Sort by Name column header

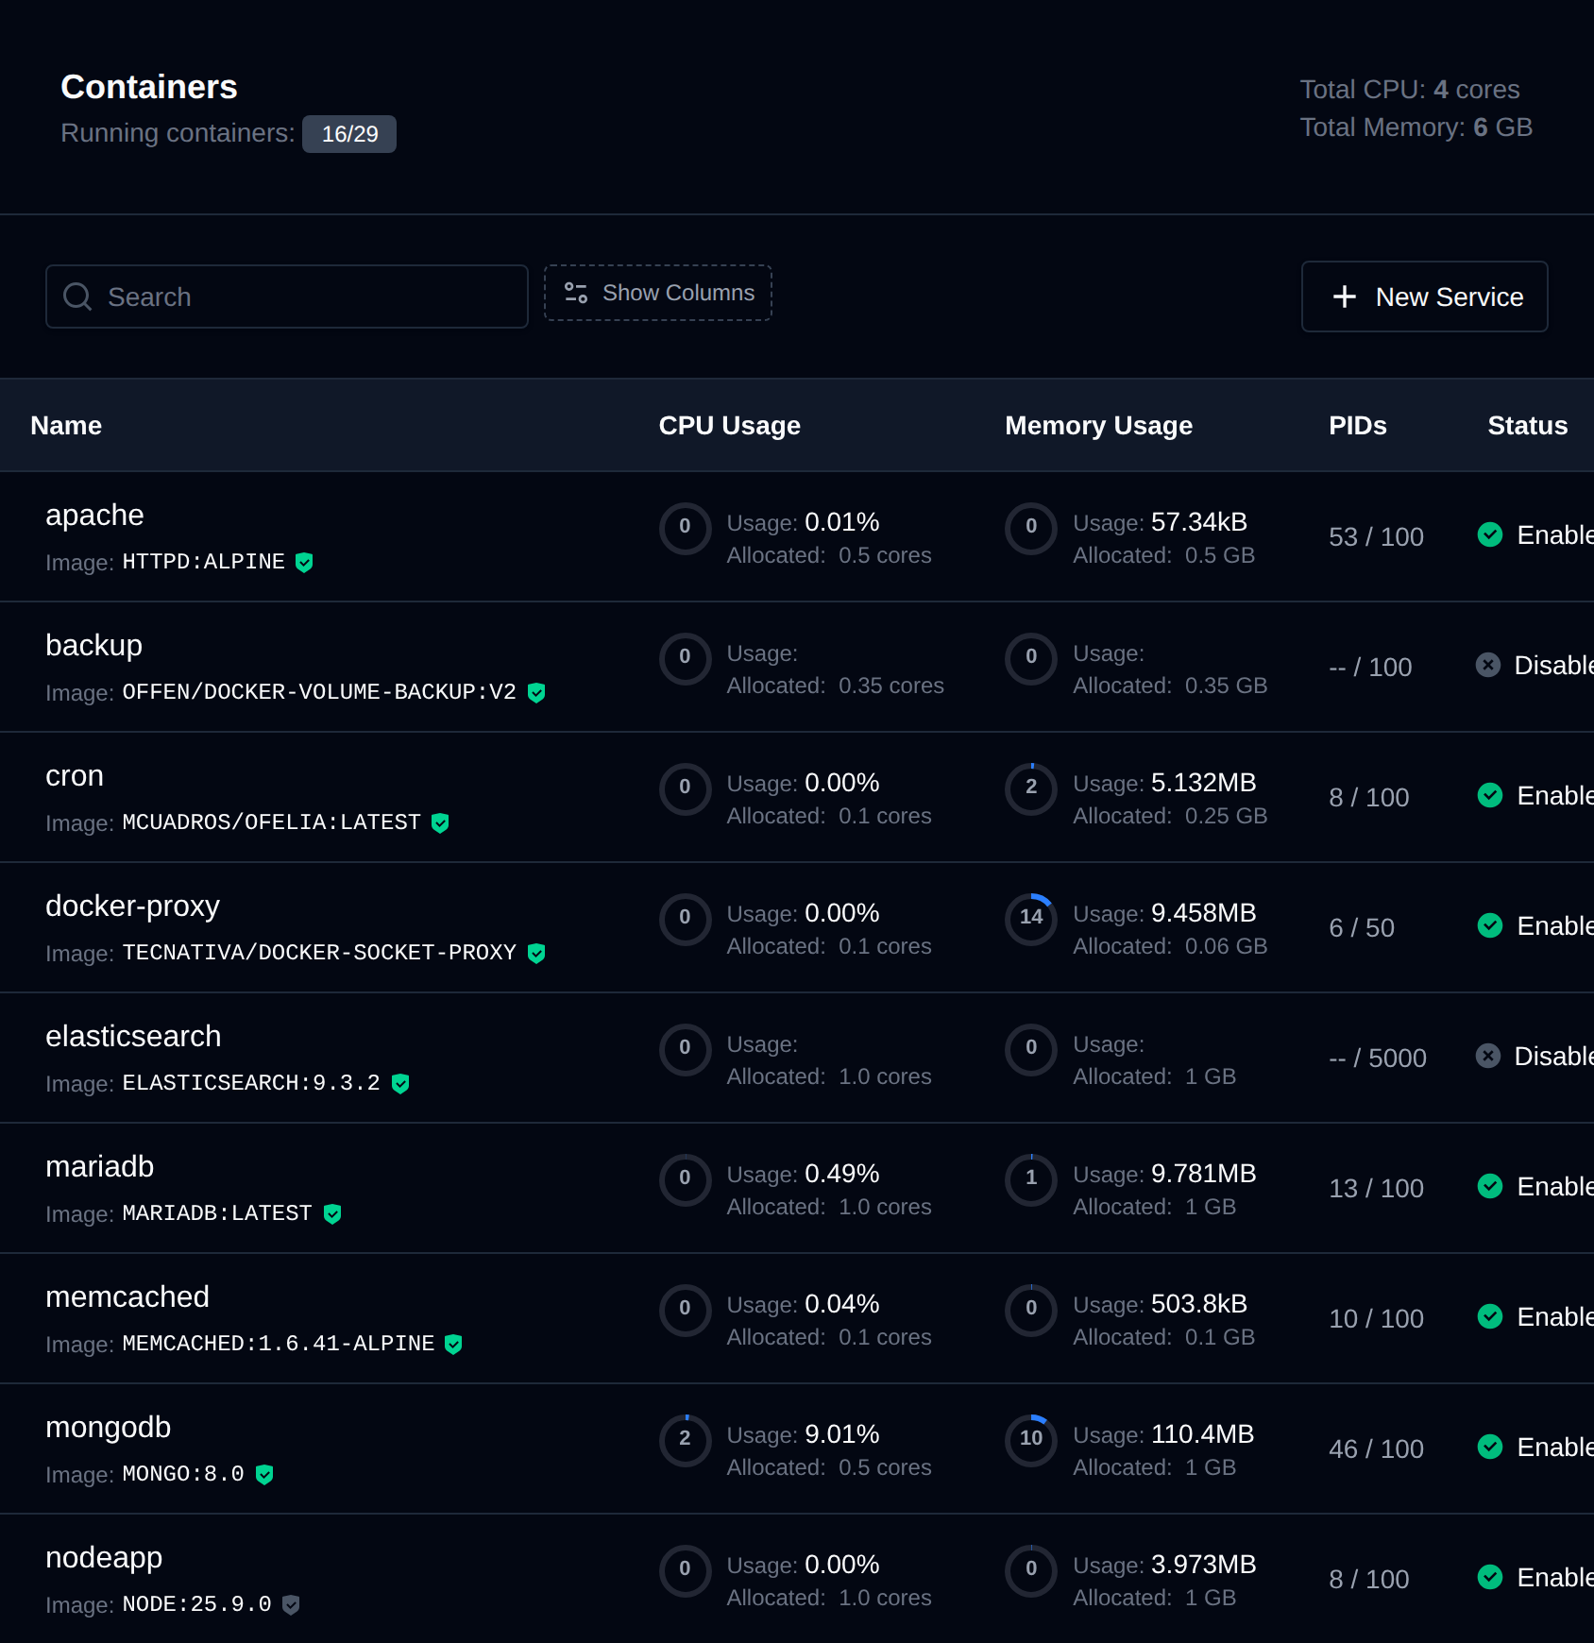(66, 426)
